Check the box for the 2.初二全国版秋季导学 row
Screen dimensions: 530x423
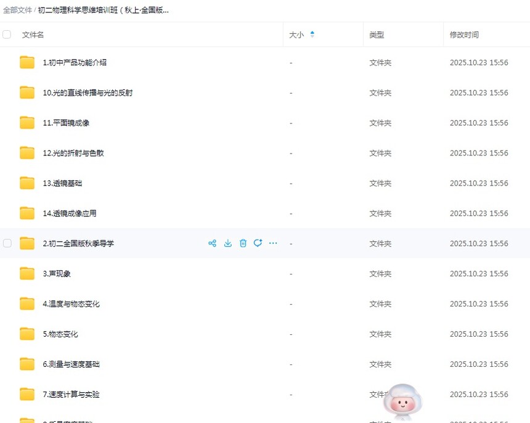[7, 244]
